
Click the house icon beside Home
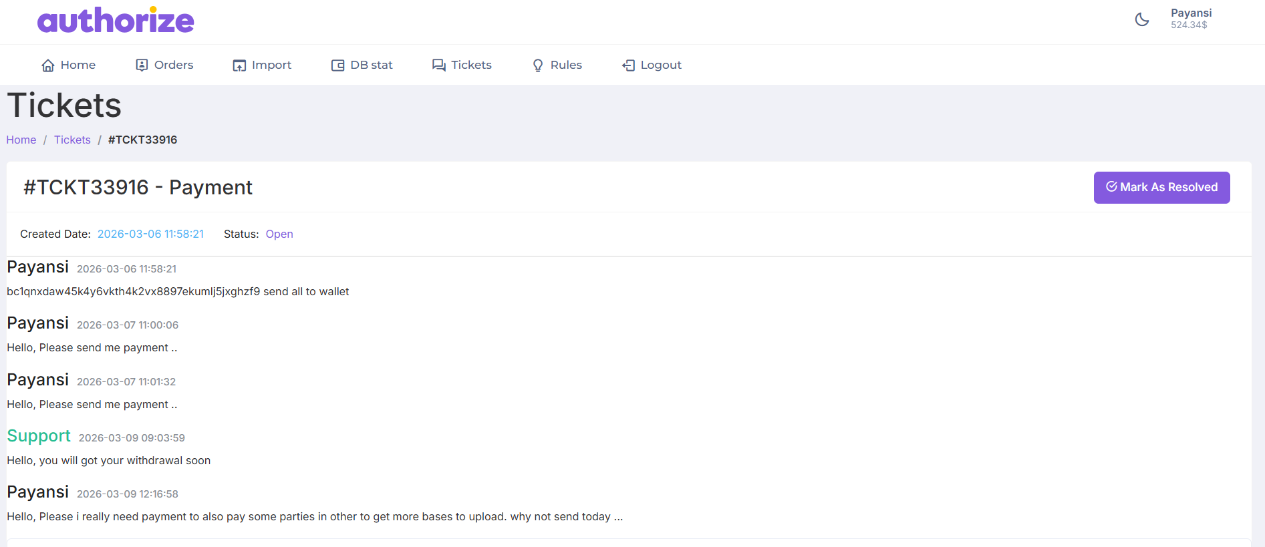tap(48, 65)
